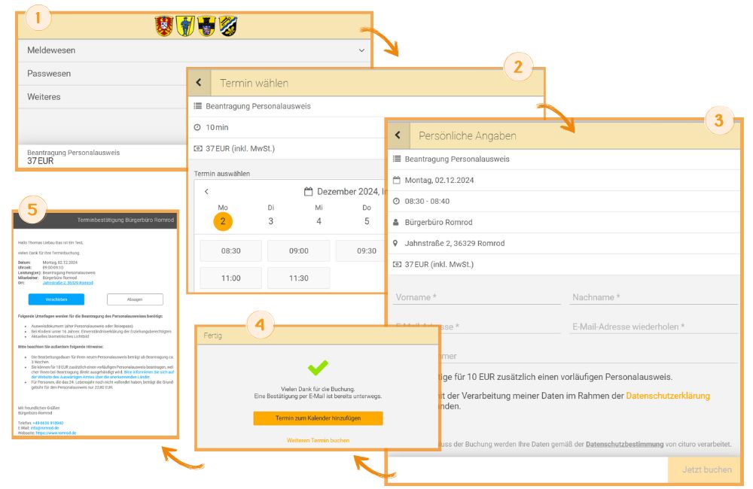Click Termin zum Kalender hinzufügen button

tap(318, 418)
